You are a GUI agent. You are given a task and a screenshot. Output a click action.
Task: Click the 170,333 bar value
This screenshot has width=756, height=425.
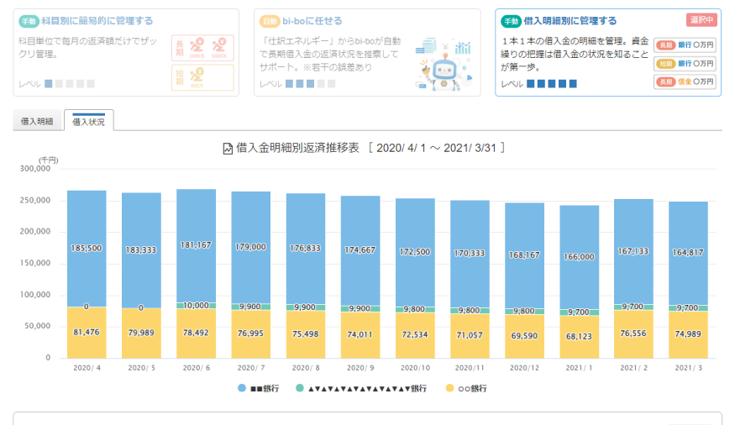click(x=469, y=253)
